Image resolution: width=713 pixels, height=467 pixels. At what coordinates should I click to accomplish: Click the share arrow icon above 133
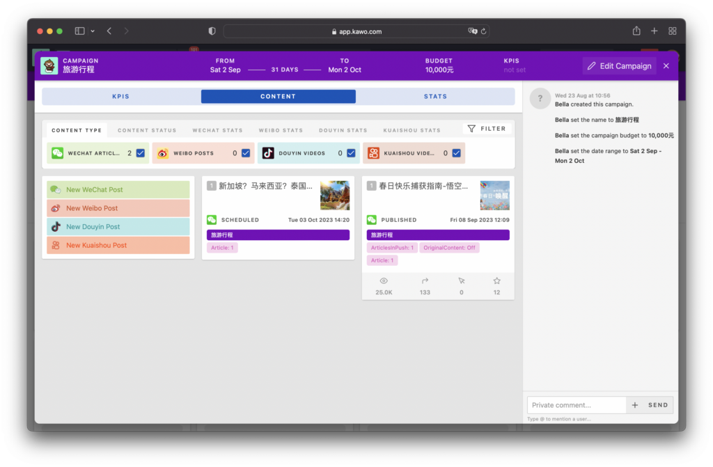tap(425, 281)
